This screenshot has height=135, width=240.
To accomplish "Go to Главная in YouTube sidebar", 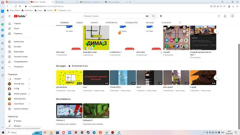I will click(17, 24).
